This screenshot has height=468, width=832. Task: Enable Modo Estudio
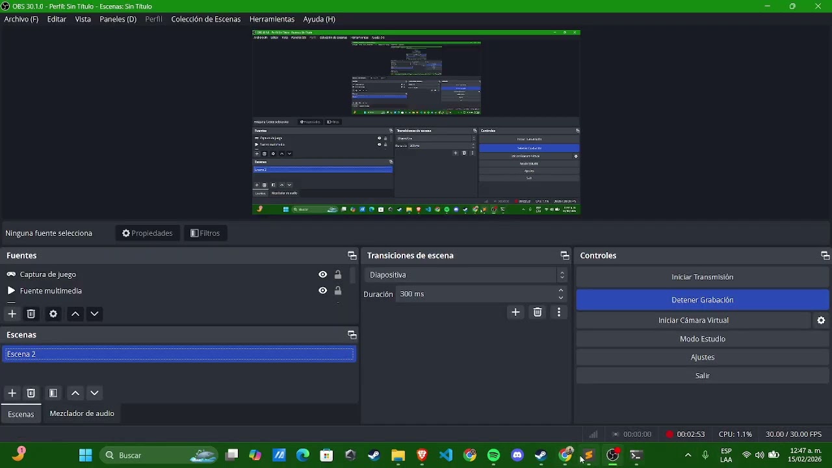(703, 339)
